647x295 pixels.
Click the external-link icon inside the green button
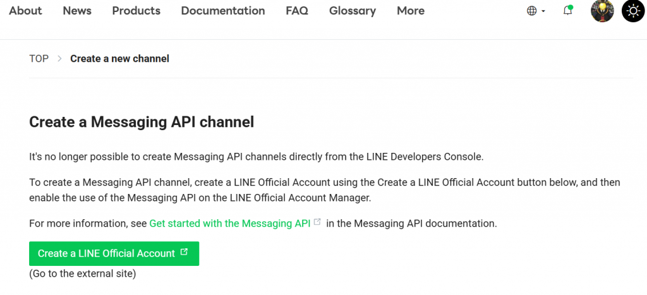(x=184, y=251)
